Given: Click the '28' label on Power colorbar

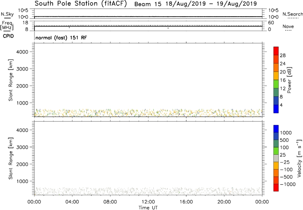Looking at the screenshot, I should click(x=283, y=55).
